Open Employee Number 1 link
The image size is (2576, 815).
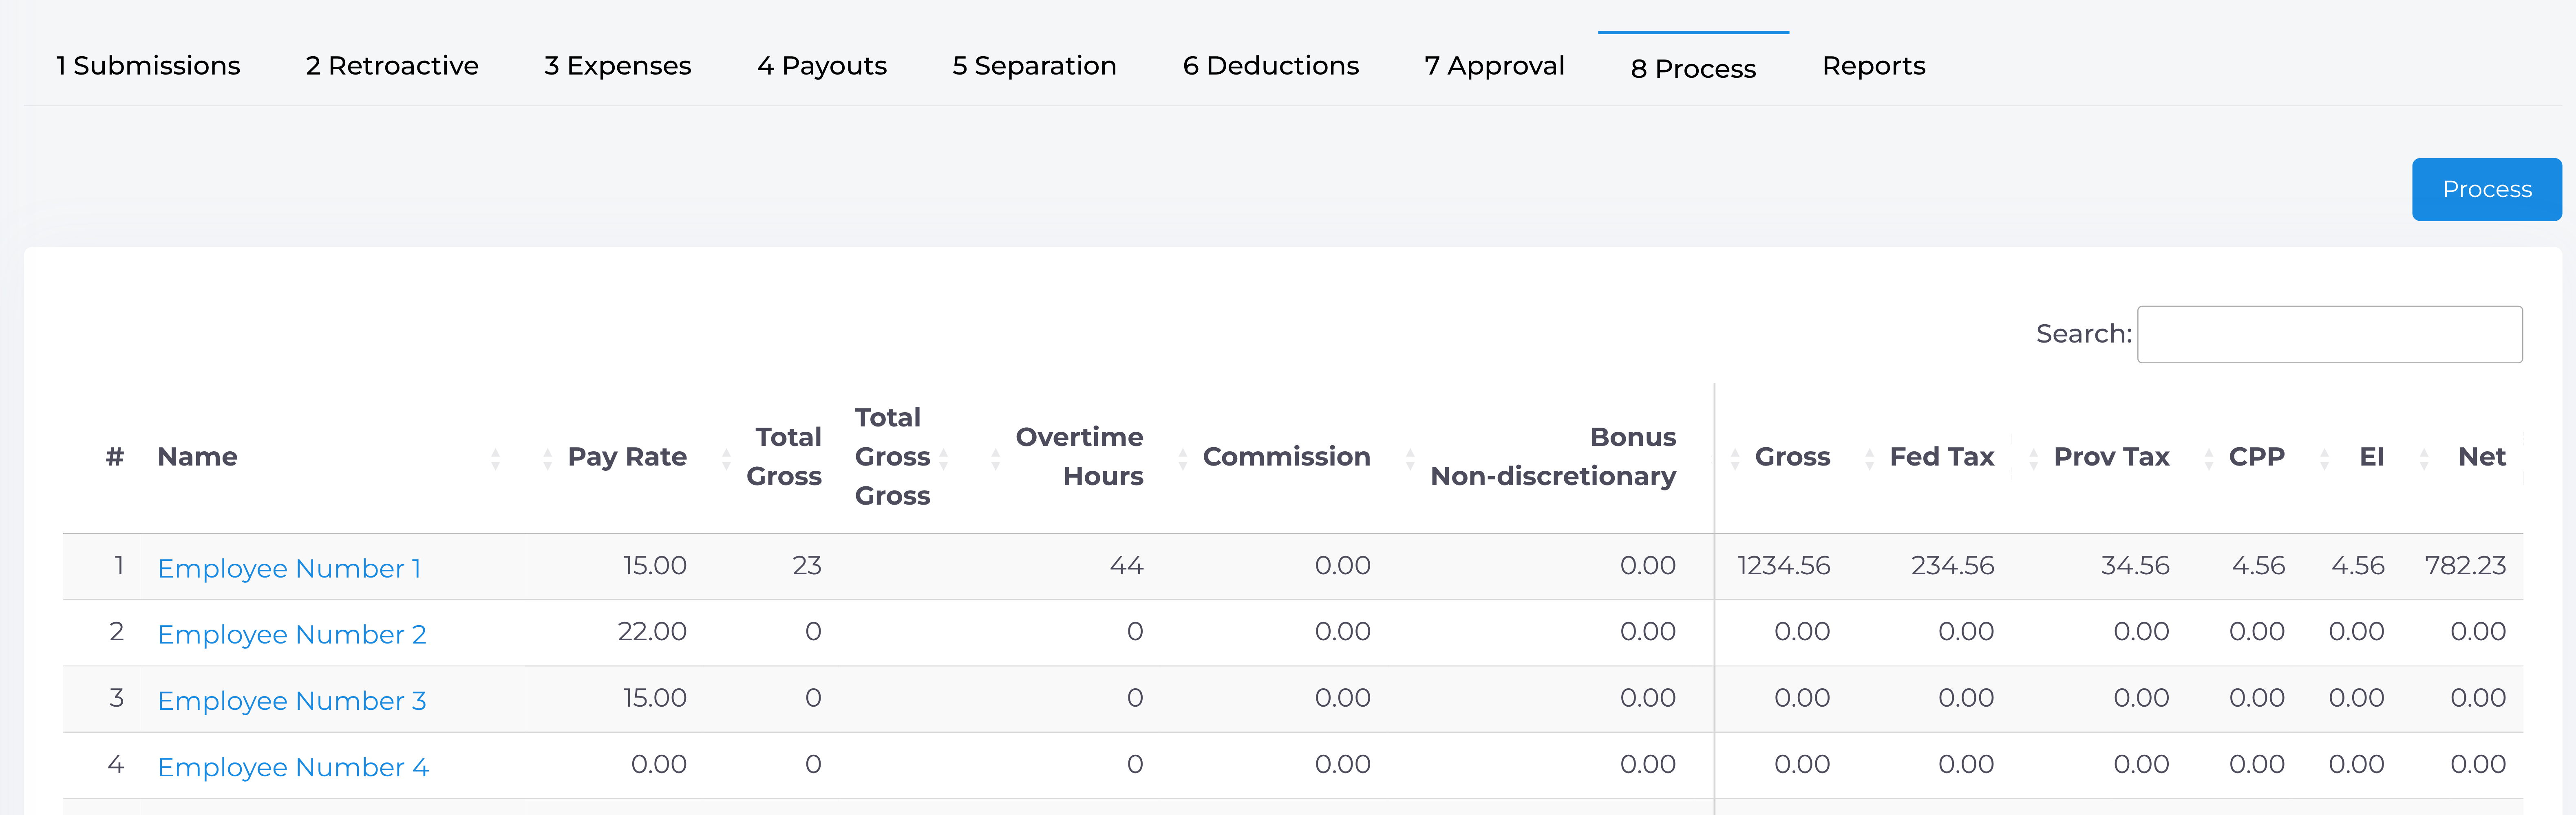pos(289,568)
